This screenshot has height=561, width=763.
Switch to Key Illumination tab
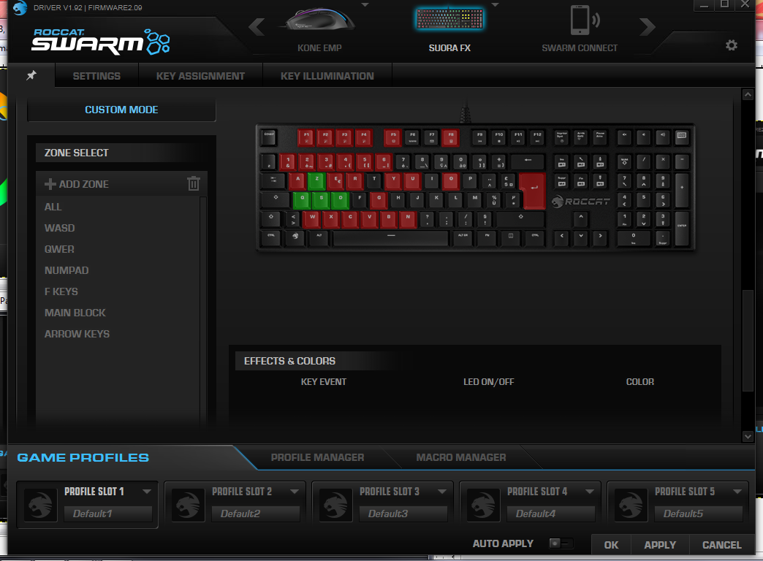point(327,76)
